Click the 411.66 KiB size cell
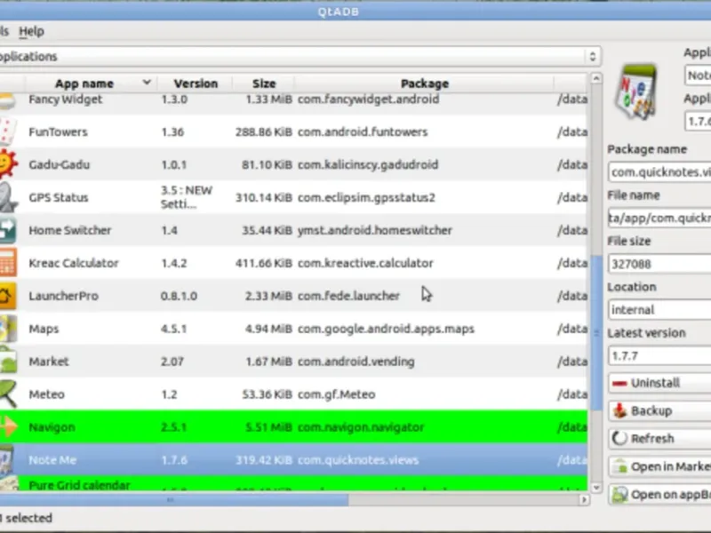711x533 pixels. pyautogui.click(x=263, y=263)
